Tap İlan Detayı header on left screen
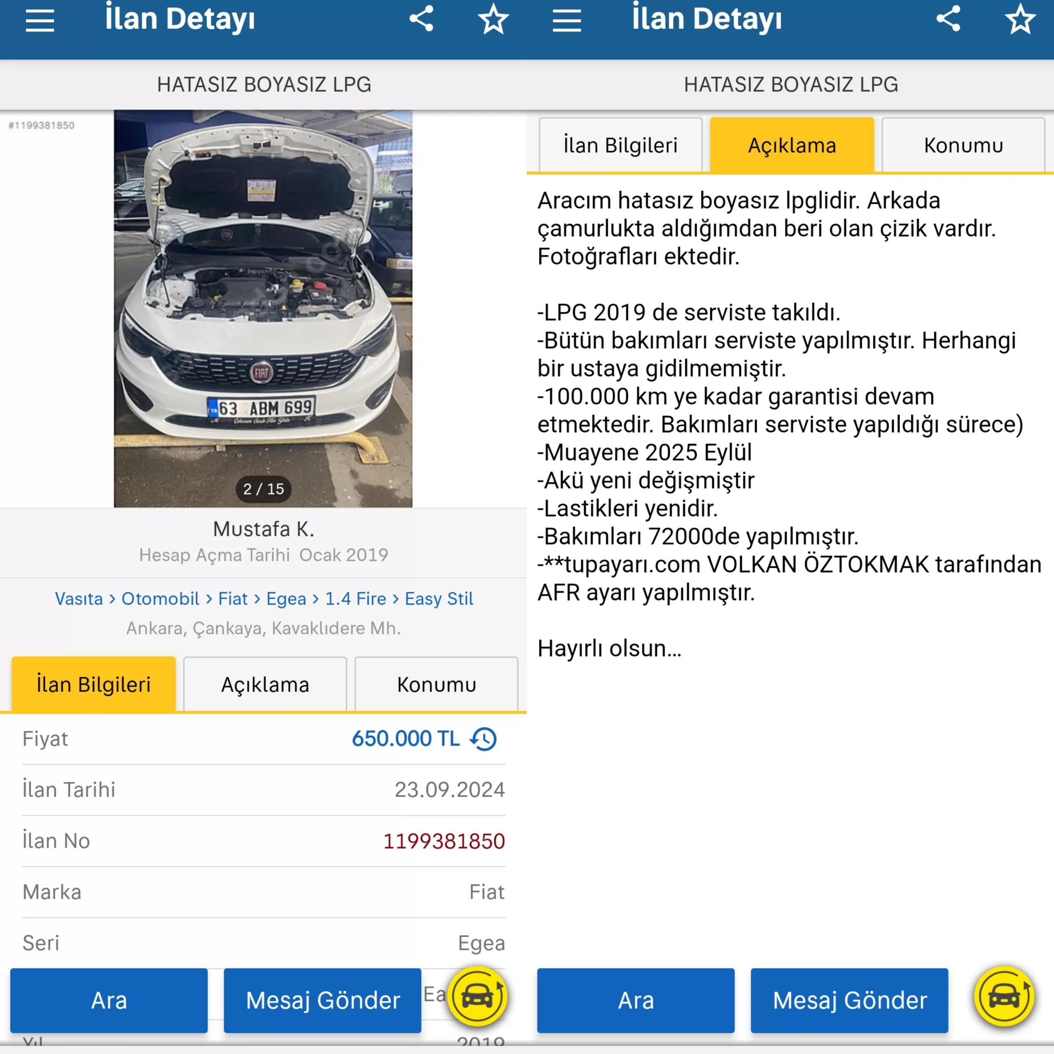This screenshot has height=1054, width=1054. point(180,20)
